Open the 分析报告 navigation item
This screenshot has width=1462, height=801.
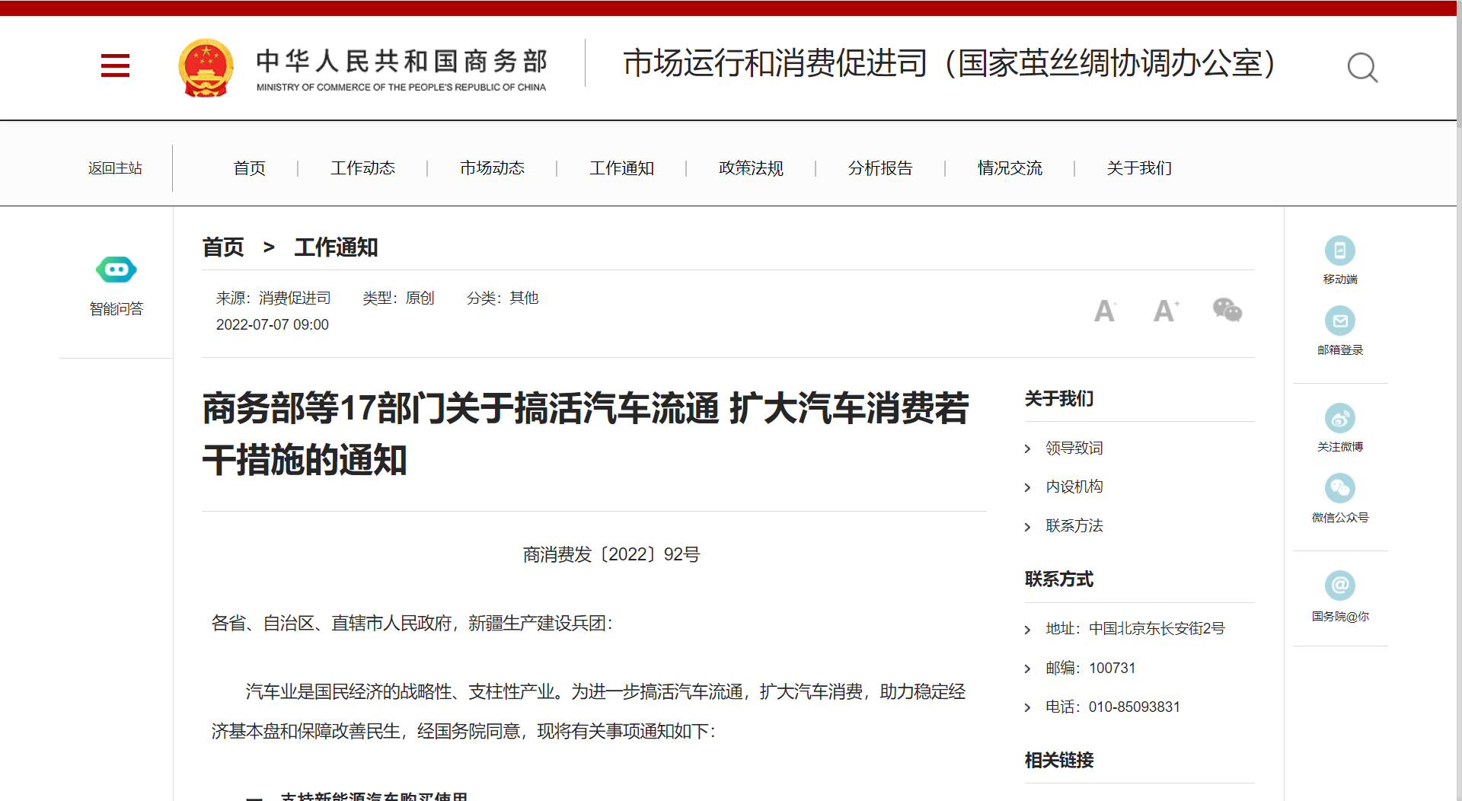pyautogui.click(x=880, y=168)
